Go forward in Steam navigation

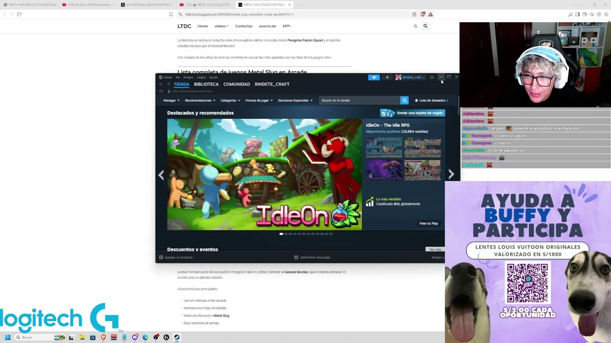(168, 84)
